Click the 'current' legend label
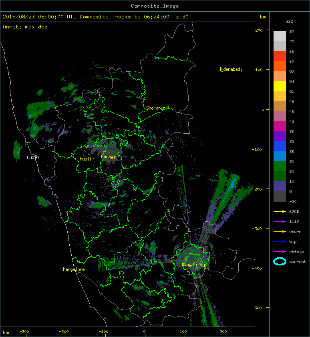This screenshot has width=310, height=337. tap(298, 262)
